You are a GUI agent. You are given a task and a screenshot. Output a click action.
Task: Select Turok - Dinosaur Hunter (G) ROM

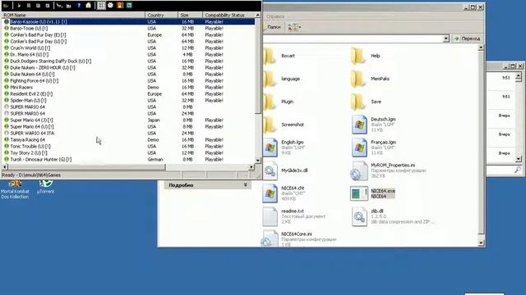click(x=129, y=160)
